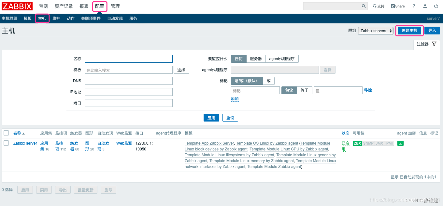The image size is (443, 206).
Task: Apply the filter with 应用
Action: (211, 118)
